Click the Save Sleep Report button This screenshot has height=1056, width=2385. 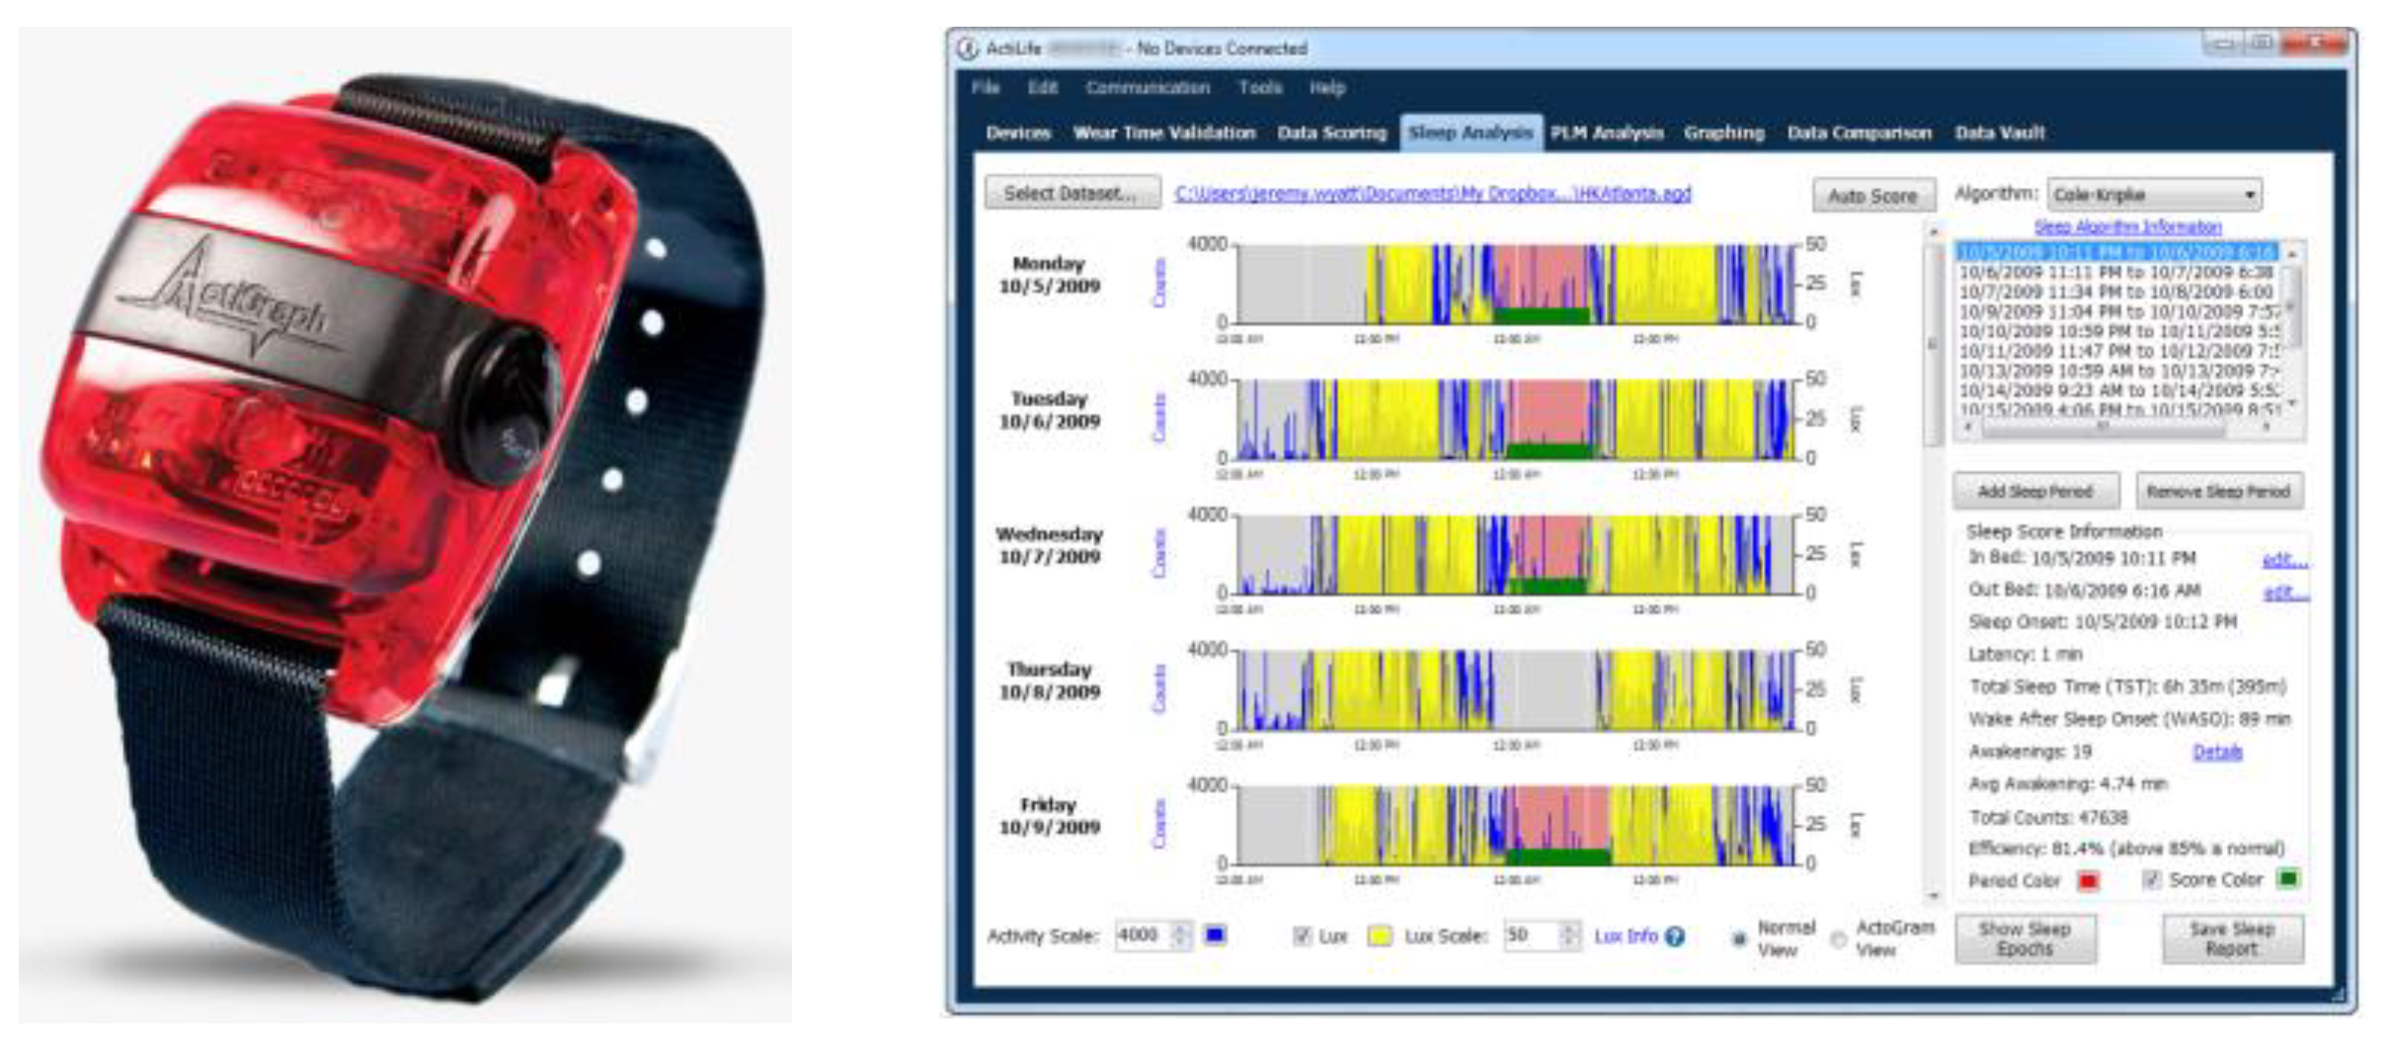(2232, 938)
